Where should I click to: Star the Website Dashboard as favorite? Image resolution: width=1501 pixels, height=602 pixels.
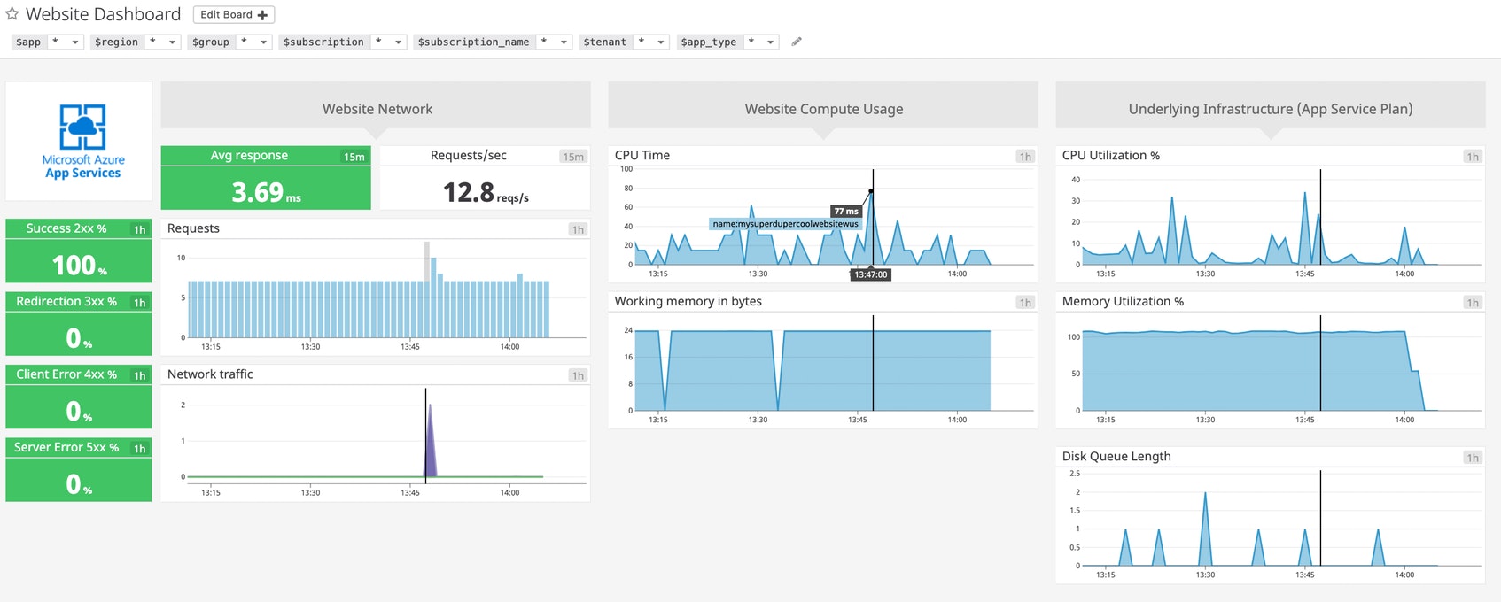click(x=12, y=14)
